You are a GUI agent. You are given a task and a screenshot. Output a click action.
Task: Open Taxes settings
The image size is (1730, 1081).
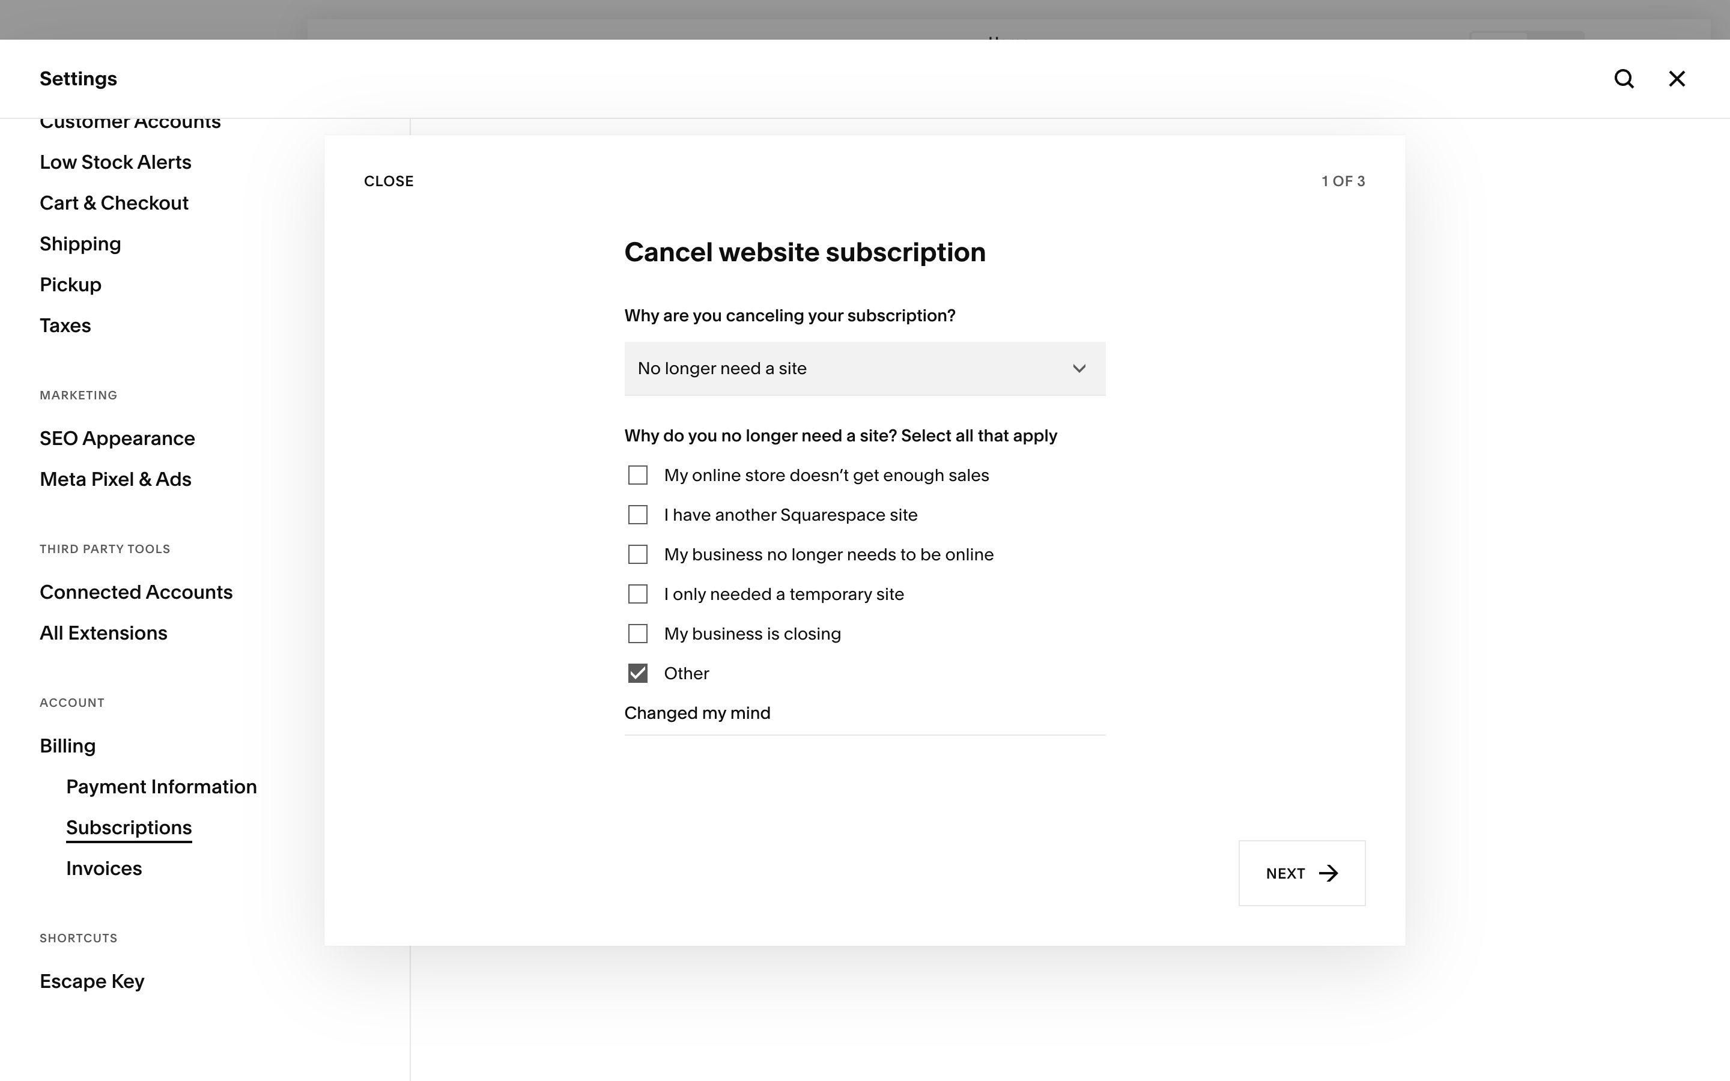[65, 326]
